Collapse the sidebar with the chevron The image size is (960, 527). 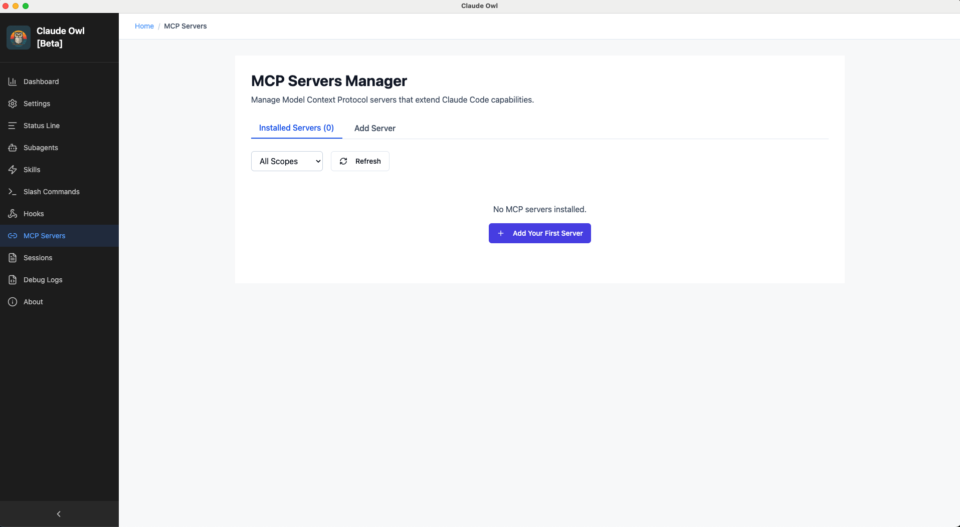(x=59, y=514)
